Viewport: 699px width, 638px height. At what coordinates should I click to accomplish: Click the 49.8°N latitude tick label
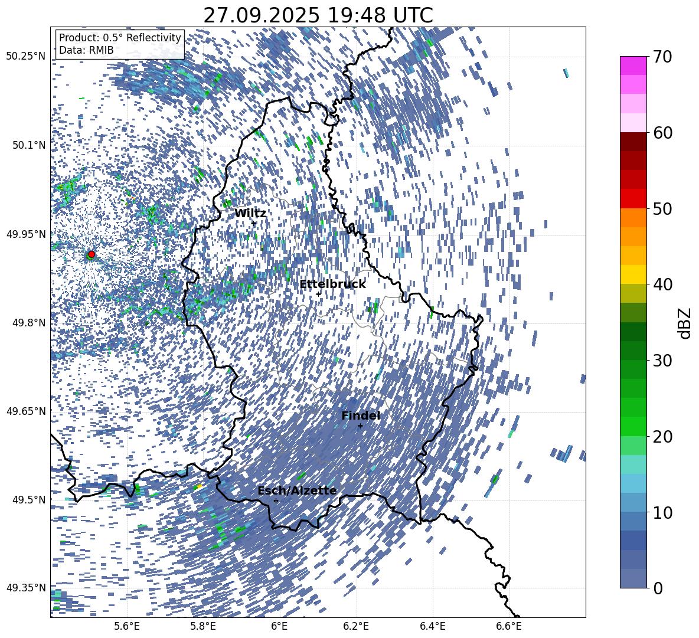pyautogui.click(x=28, y=323)
